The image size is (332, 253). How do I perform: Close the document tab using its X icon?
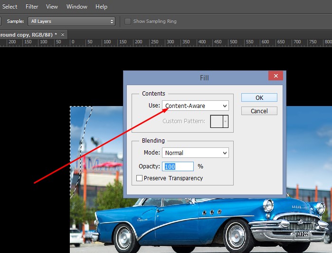[x=63, y=35]
